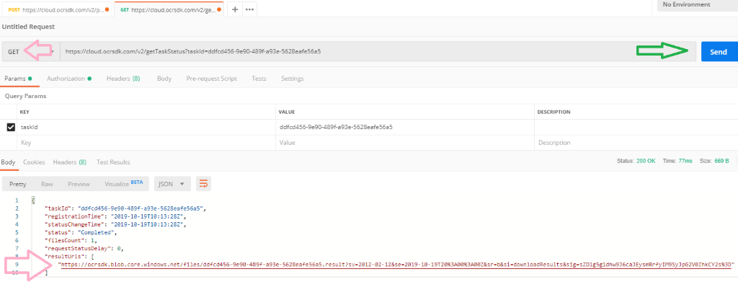Select the response Body tab
This screenshot has width=738, height=282.
pyautogui.click(x=8, y=162)
